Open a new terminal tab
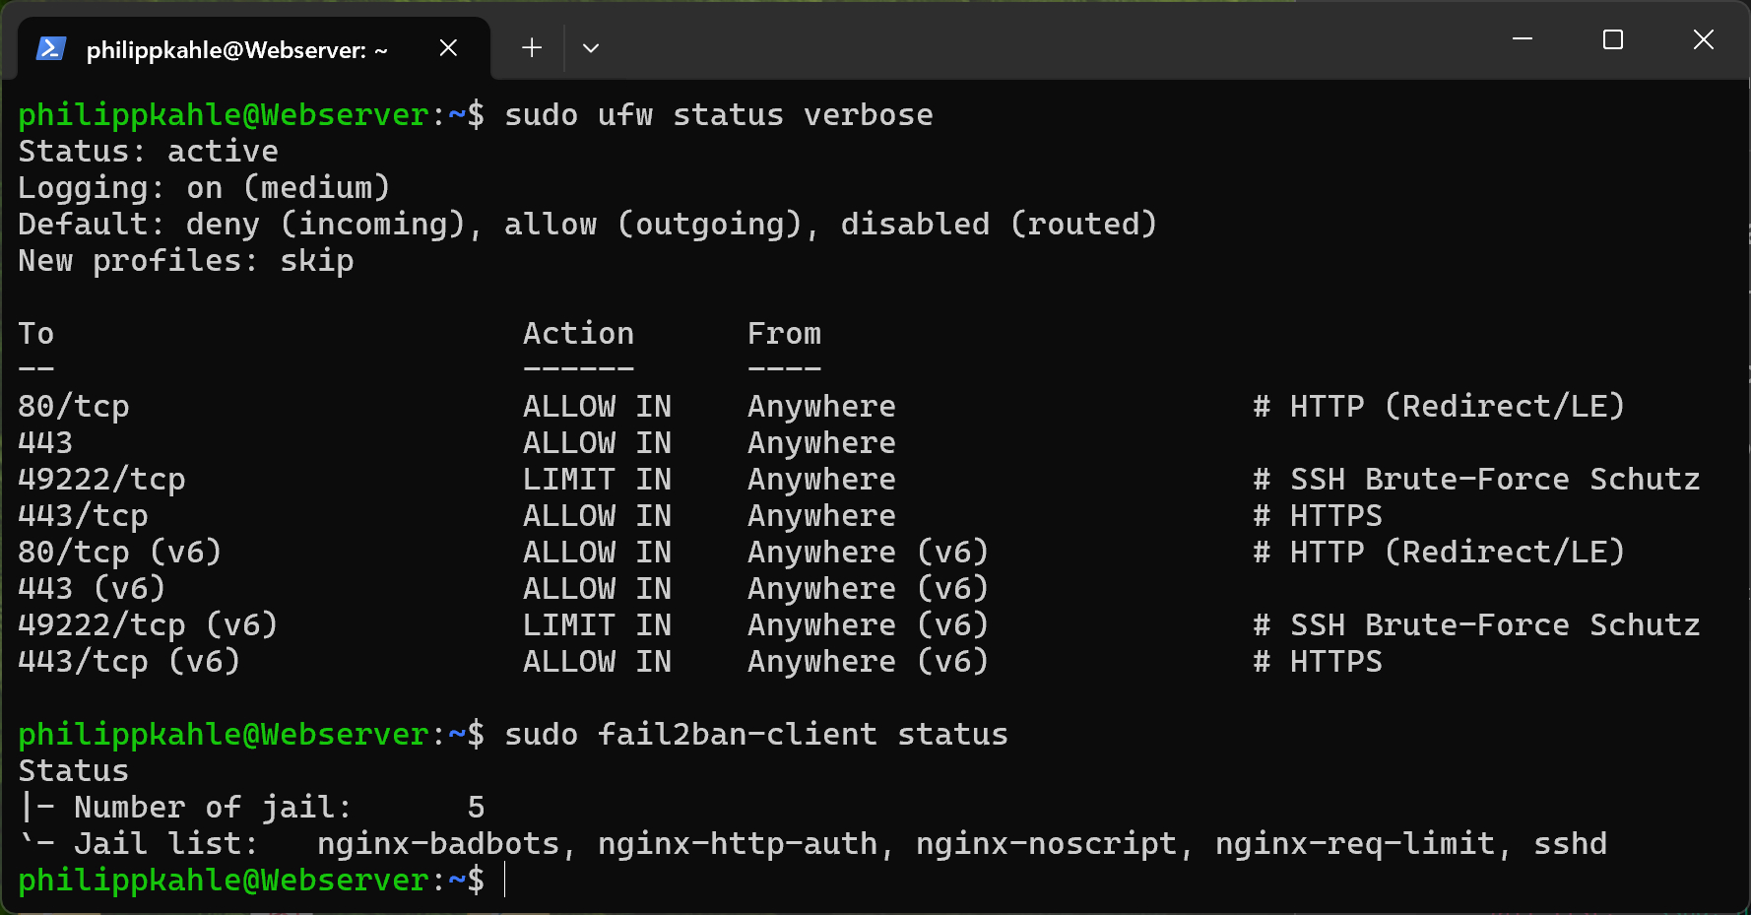This screenshot has height=915, width=1751. click(532, 47)
